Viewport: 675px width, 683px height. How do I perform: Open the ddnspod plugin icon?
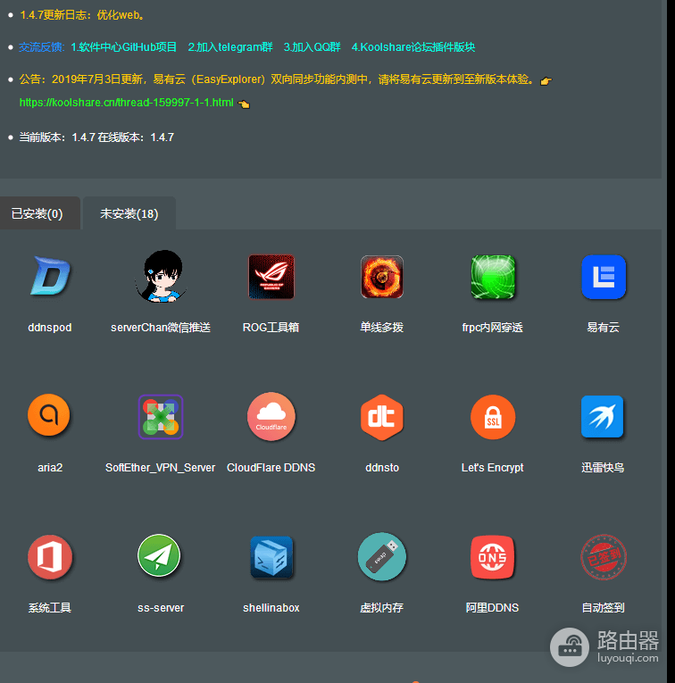50,276
